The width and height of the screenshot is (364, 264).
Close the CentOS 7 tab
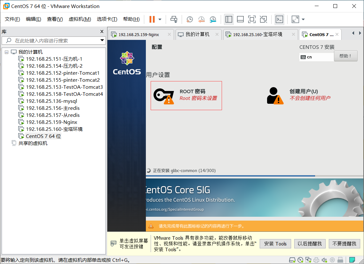point(337,34)
